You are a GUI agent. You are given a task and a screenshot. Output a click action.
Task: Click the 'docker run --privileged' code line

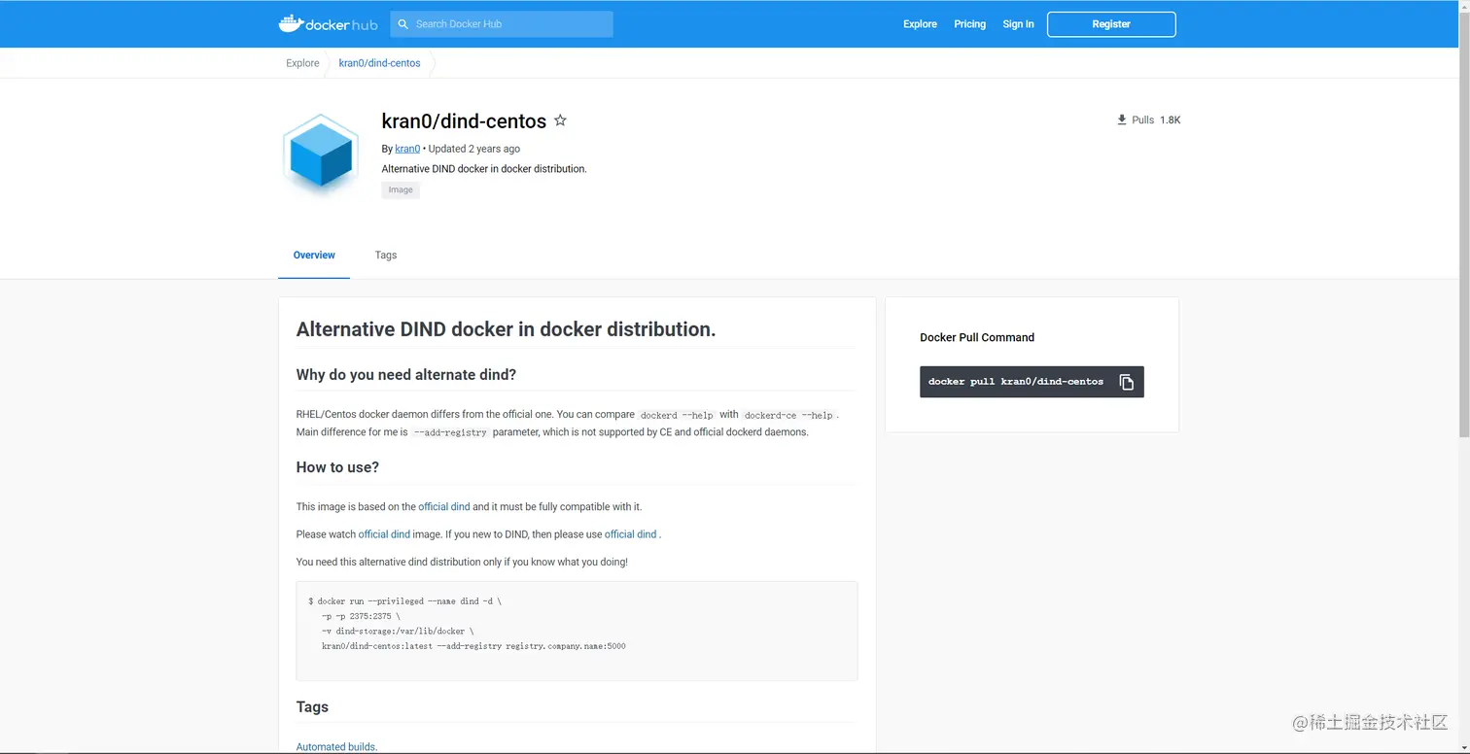(x=404, y=601)
